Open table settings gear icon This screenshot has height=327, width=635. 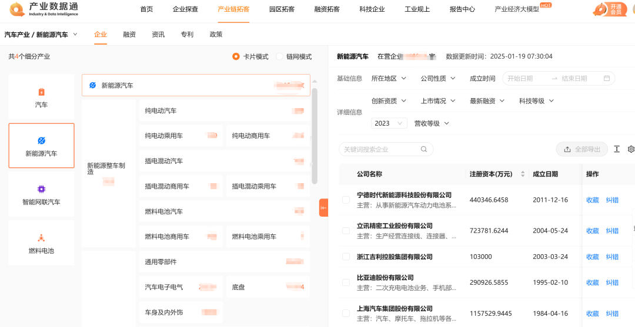click(x=631, y=149)
